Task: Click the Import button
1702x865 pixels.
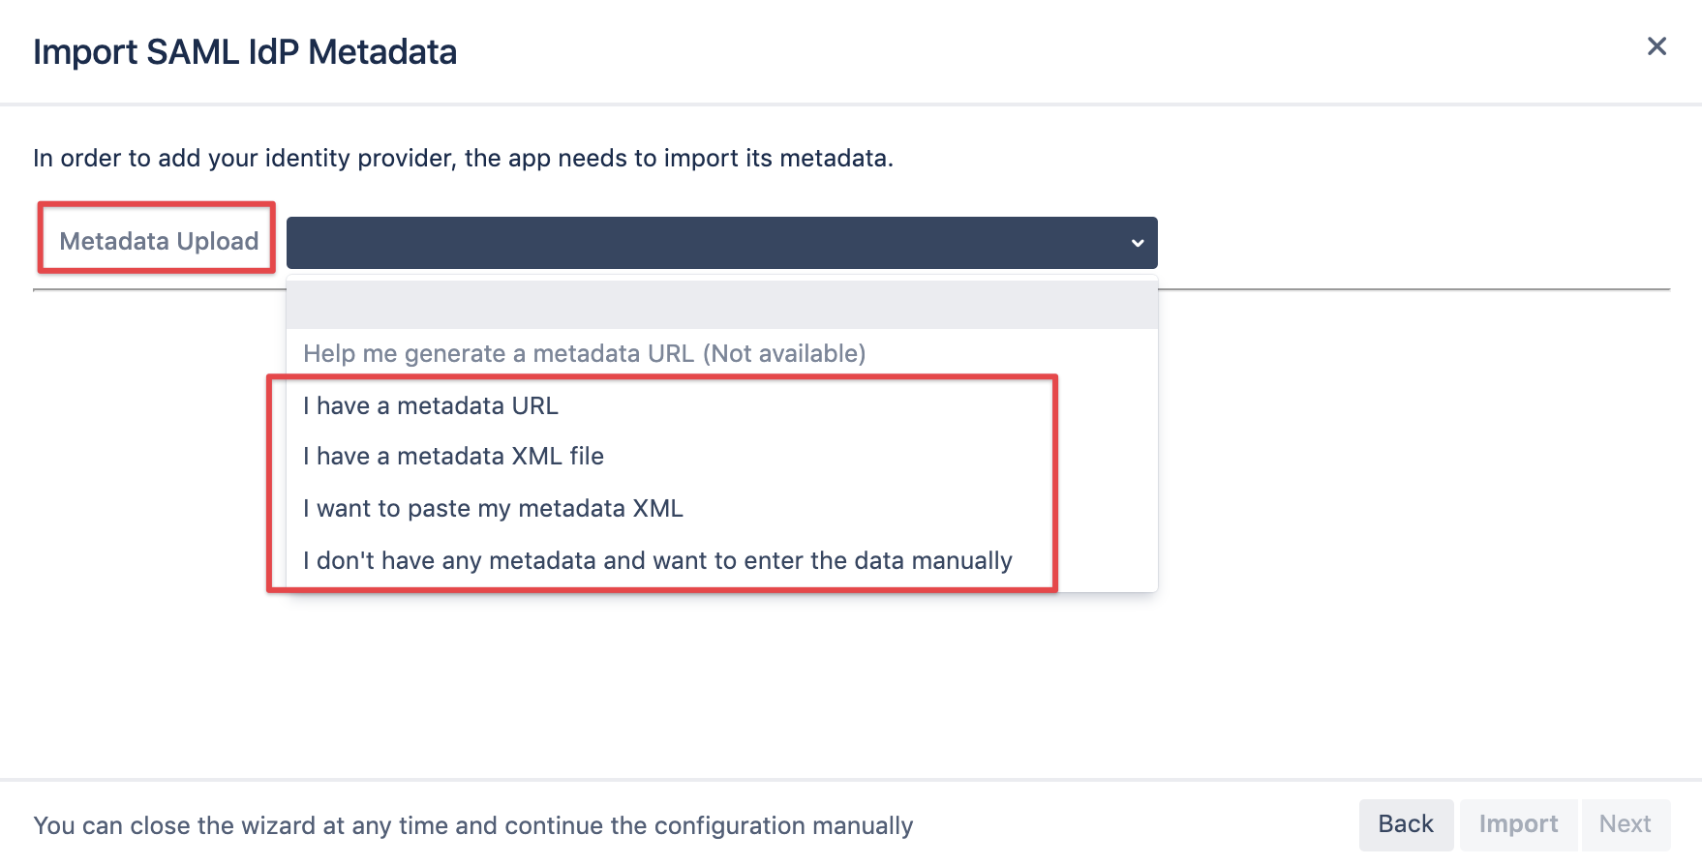Action: (1518, 824)
